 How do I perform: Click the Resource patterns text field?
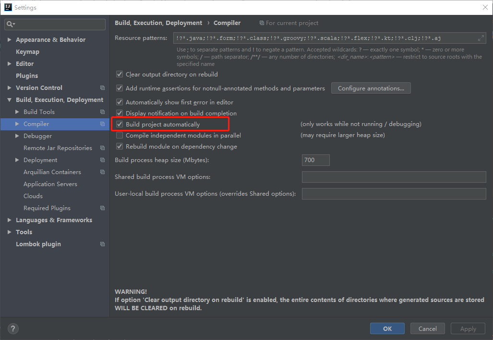329,38
